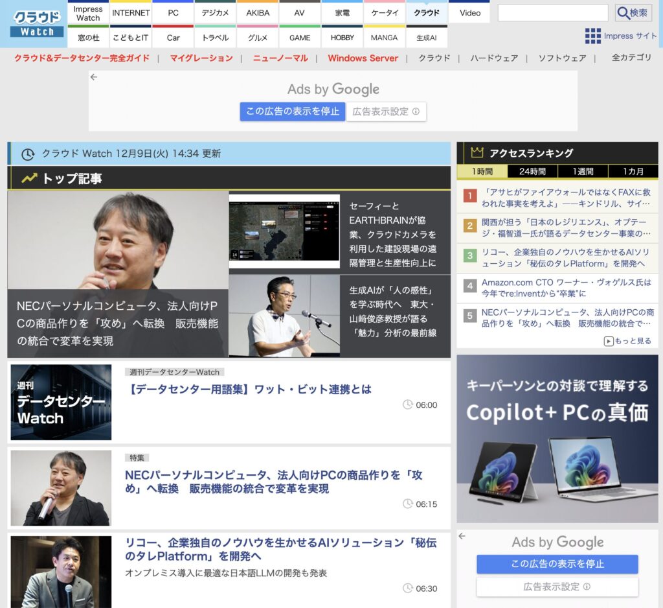Open the Copilot+ PC banner image

557,438
